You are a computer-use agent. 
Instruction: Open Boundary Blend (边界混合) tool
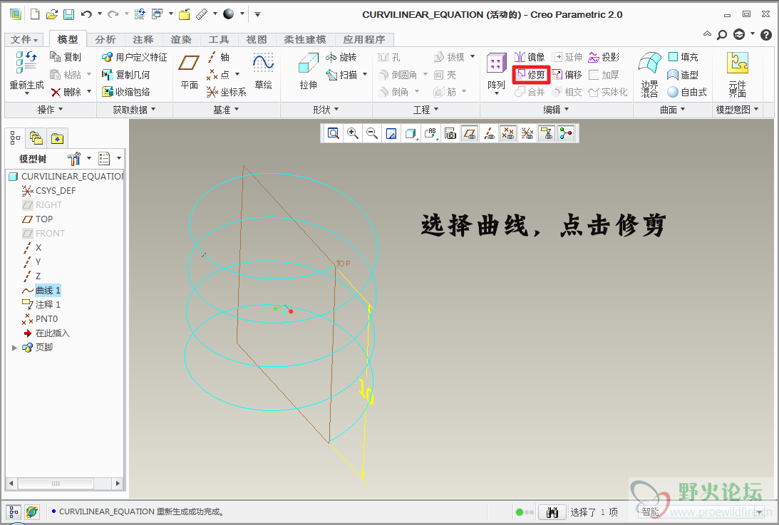pyautogui.click(x=649, y=75)
